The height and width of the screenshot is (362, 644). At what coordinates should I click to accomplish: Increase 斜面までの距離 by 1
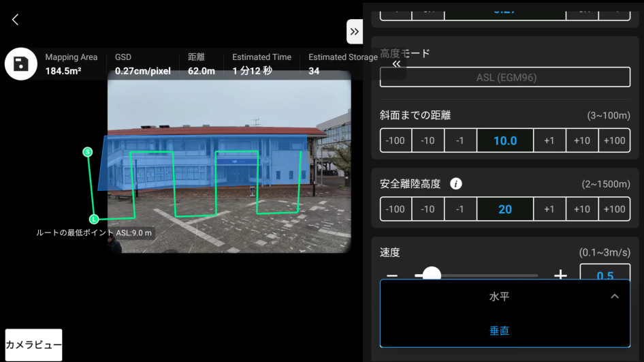[x=549, y=140]
